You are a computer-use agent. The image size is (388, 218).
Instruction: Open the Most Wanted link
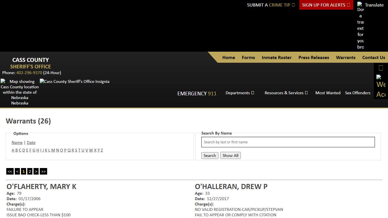(x=328, y=93)
